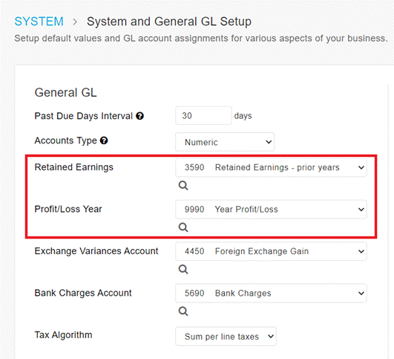
Task: Open the Exchange Variances Account dropdown
Action: click(x=271, y=251)
